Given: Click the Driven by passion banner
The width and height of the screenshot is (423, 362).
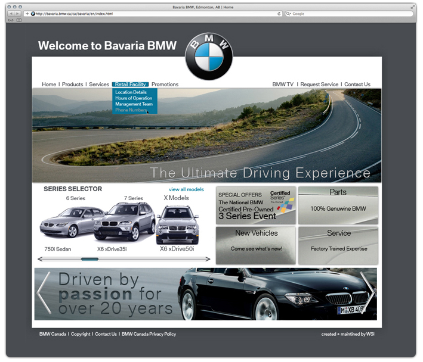Looking at the screenshot, I should point(206,294).
